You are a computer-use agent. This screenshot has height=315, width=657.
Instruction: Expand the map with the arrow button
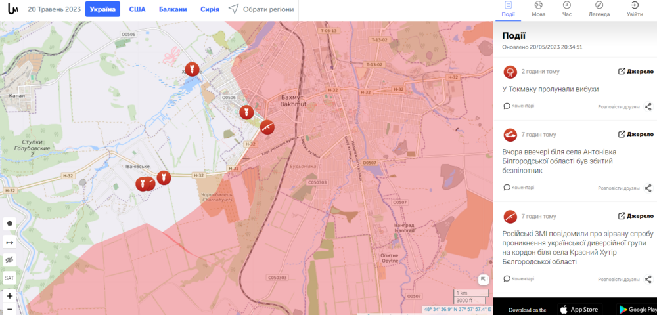[x=483, y=280]
